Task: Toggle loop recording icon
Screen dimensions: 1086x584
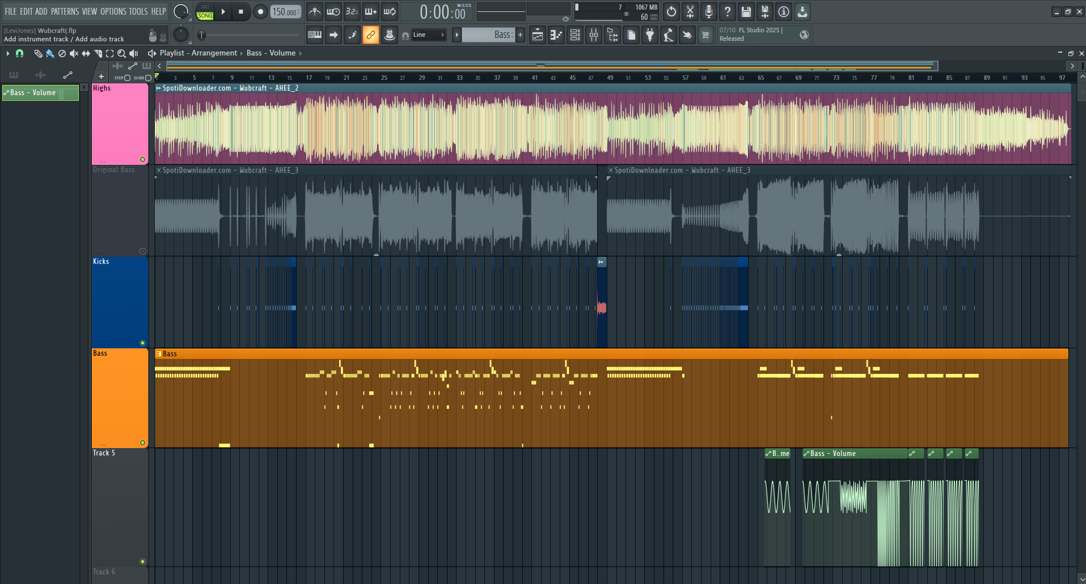Action: click(x=390, y=11)
